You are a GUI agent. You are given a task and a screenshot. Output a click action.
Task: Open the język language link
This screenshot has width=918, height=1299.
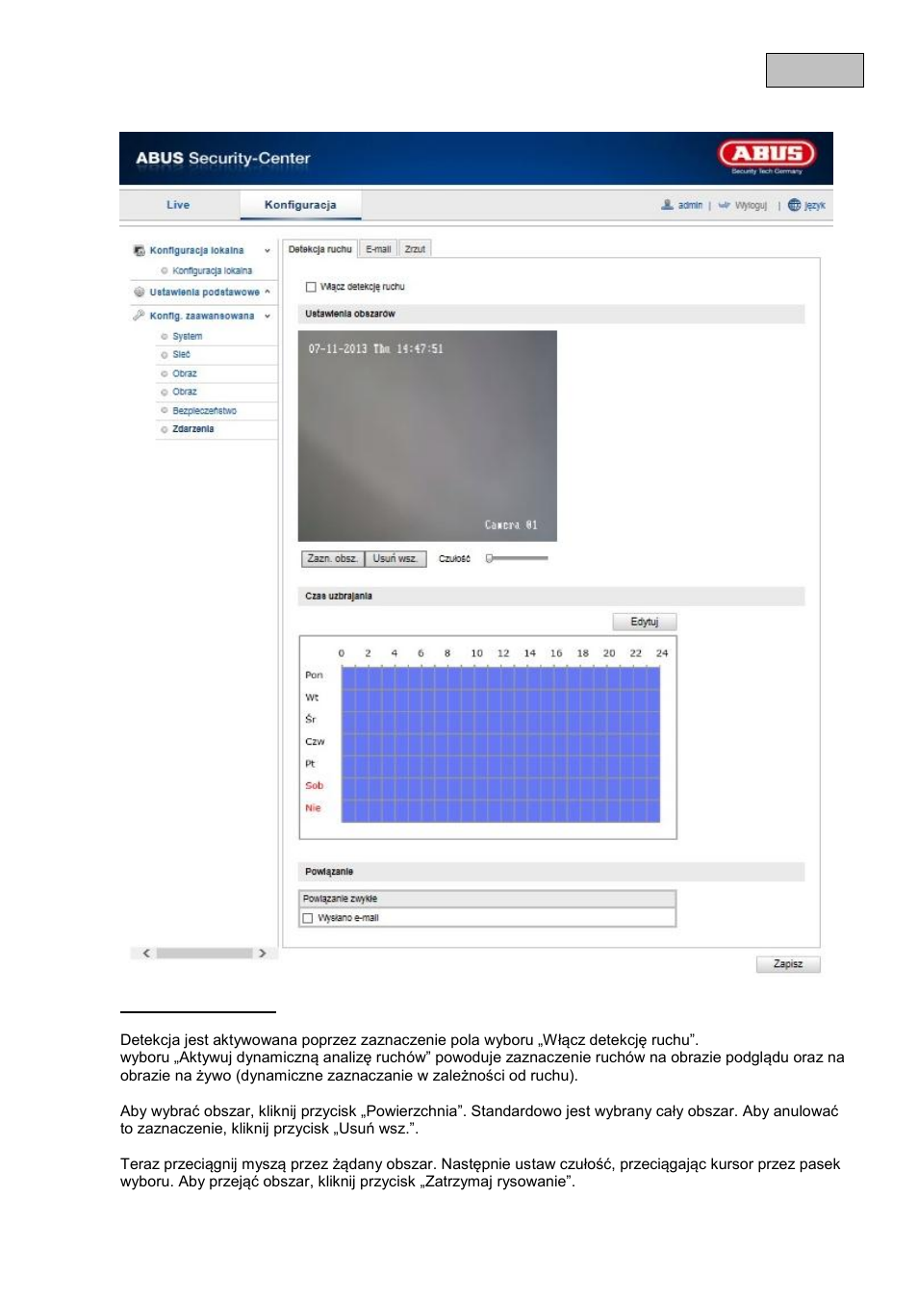coord(815,205)
